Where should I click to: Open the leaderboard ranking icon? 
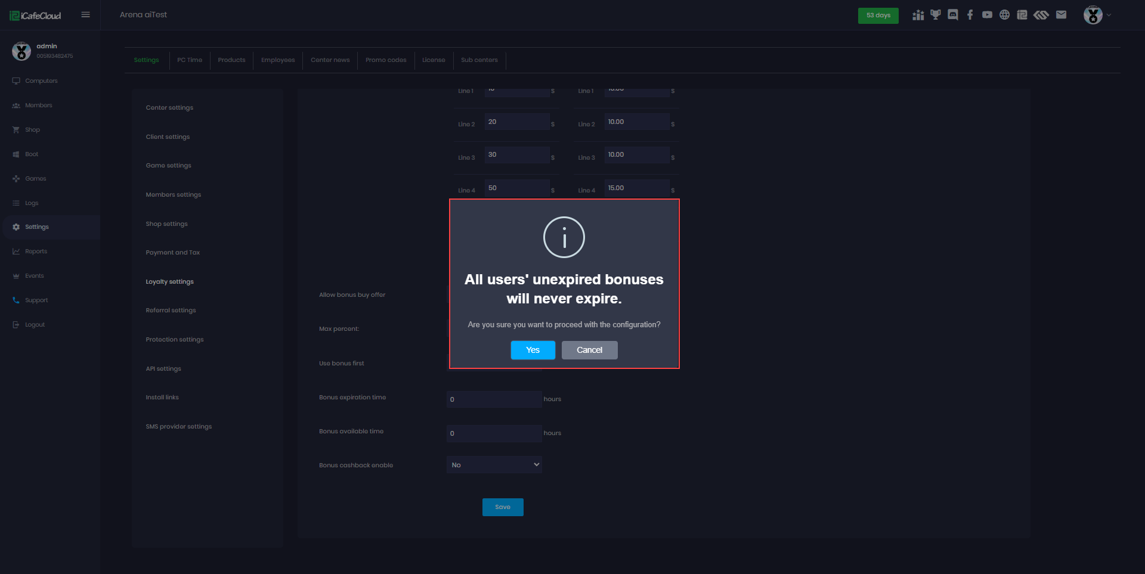(918, 15)
